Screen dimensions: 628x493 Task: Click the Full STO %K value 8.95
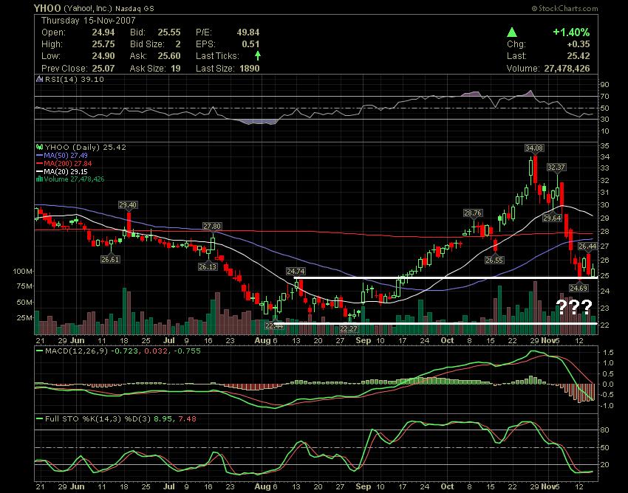click(163, 419)
